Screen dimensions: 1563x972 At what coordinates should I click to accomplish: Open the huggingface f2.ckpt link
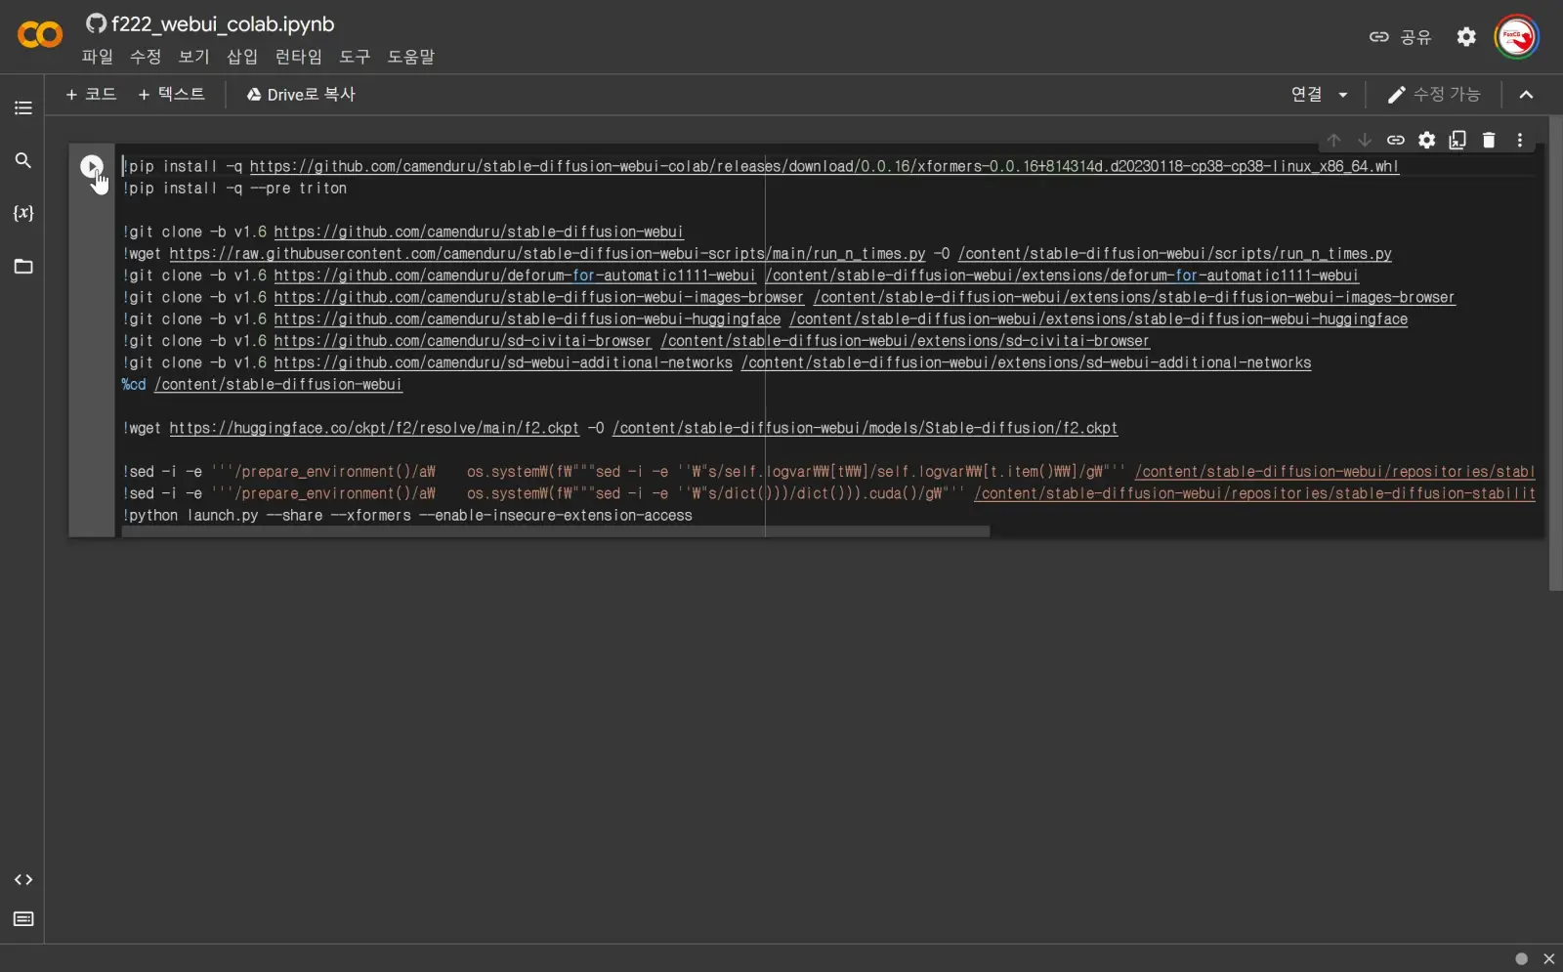pos(374,428)
